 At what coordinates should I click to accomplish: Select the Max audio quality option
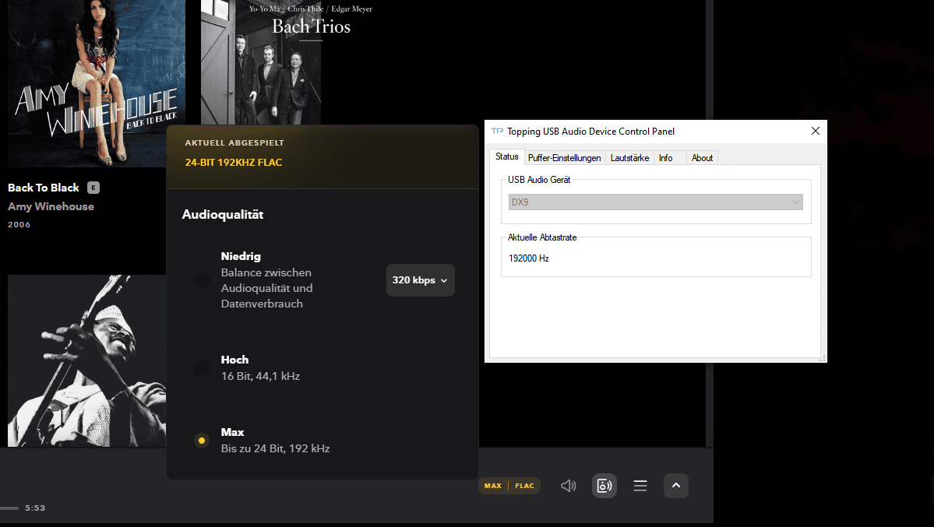(201, 441)
